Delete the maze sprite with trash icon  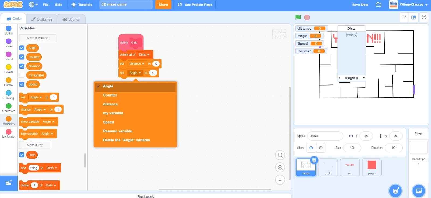(314, 160)
